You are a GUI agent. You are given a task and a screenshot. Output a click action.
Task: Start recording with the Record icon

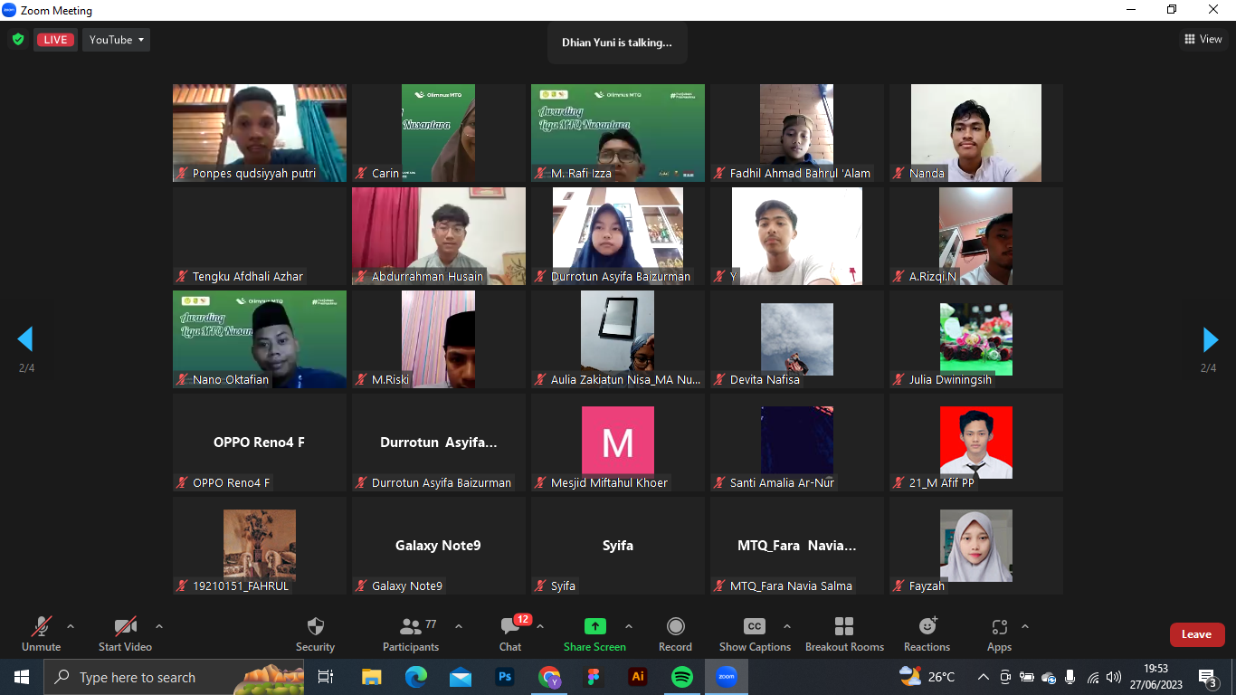pos(675,627)
